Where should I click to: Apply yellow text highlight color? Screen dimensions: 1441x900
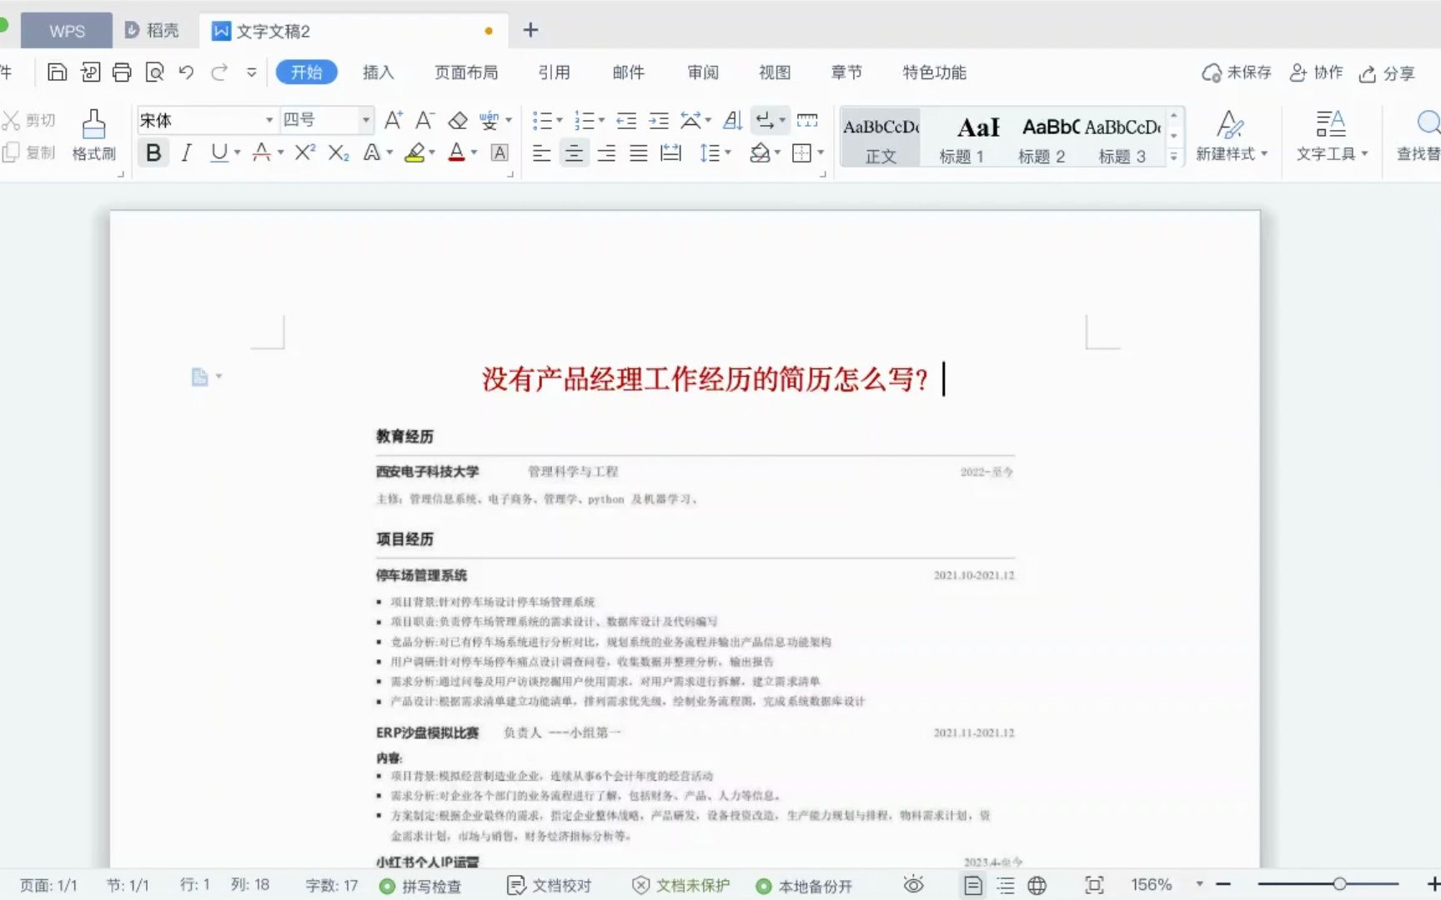tap(414, 152)
